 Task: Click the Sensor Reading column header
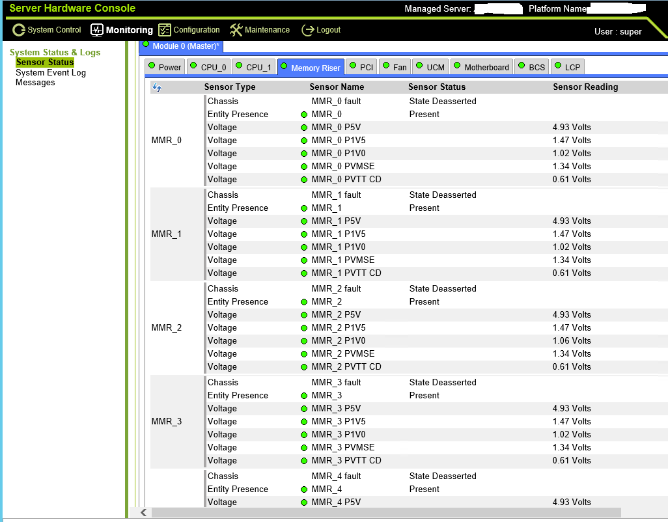(585, 87)
